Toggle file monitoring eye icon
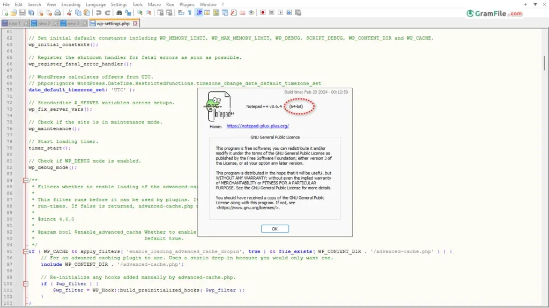This screenshot has height=308, width=549. point(251,13)
